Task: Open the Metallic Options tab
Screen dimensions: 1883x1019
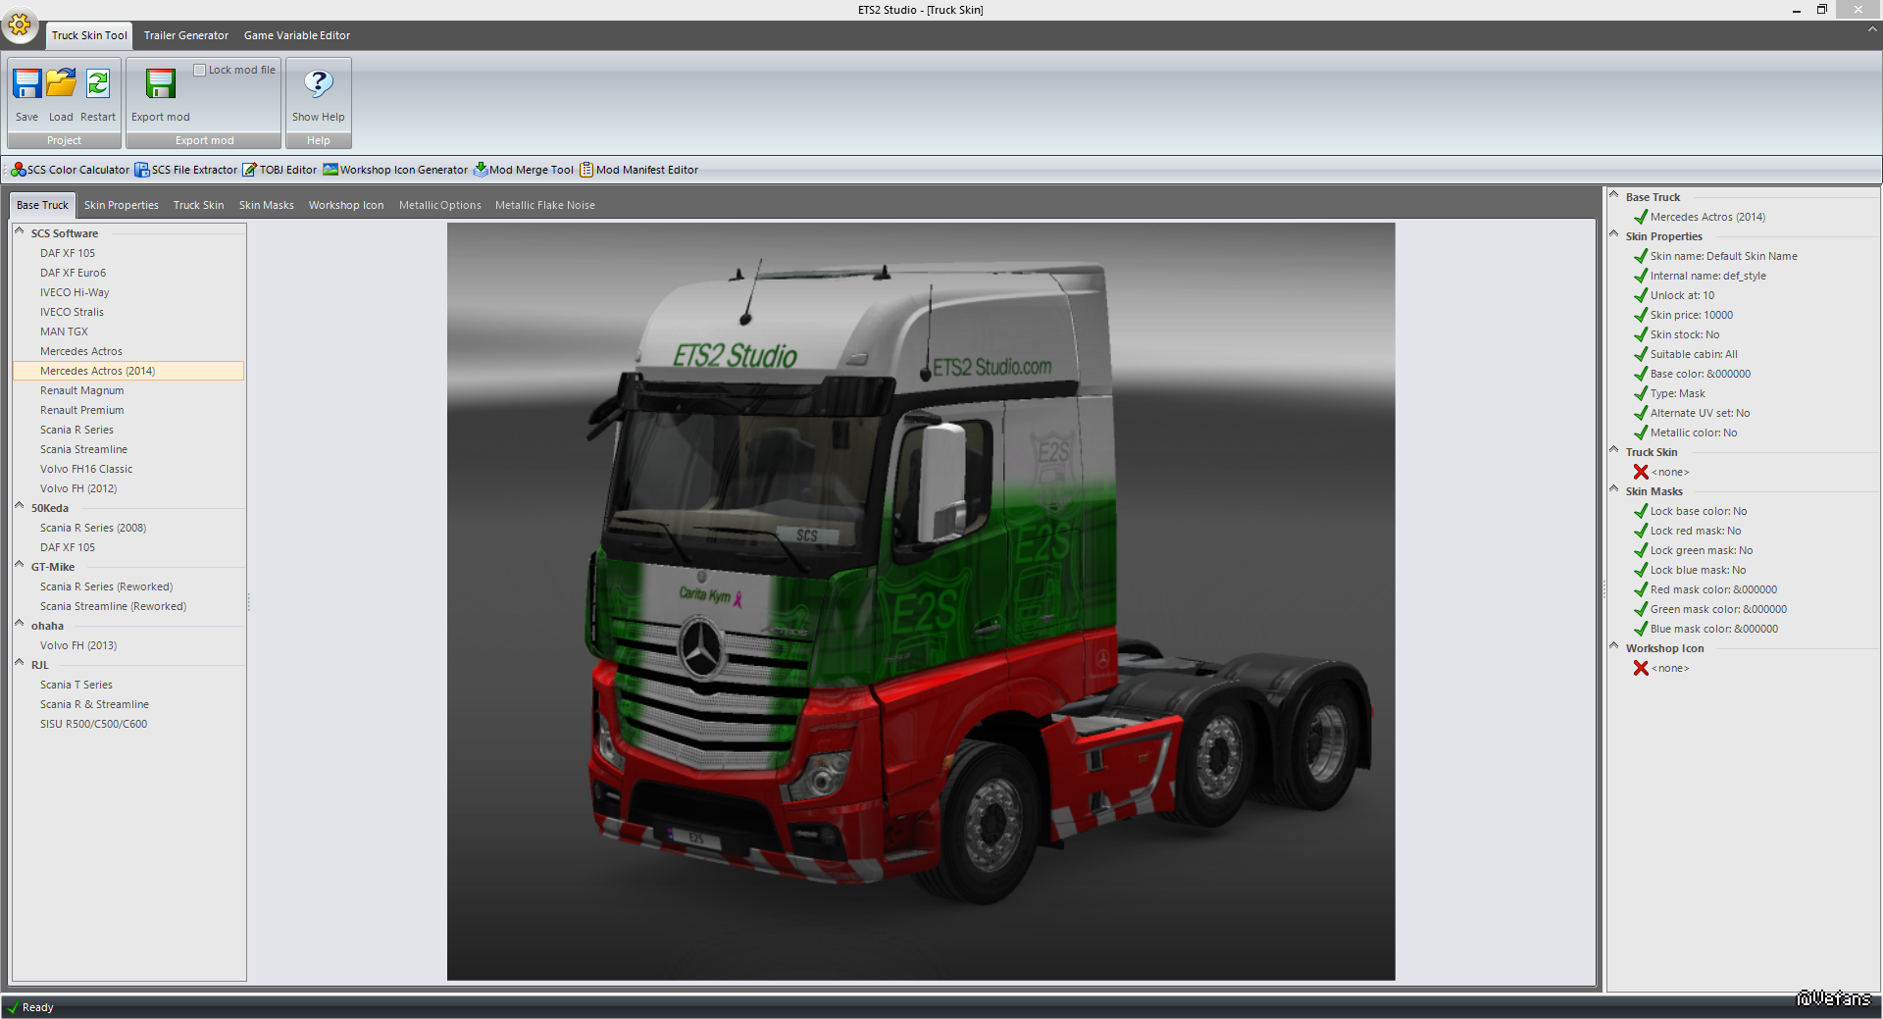Action: click(x=440, y=205)
